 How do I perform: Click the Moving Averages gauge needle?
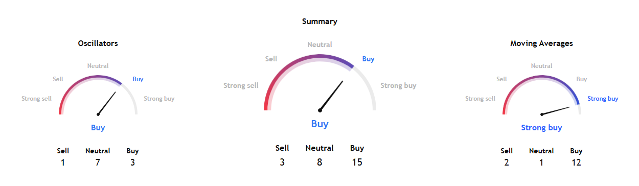click(x=556, y=110)
